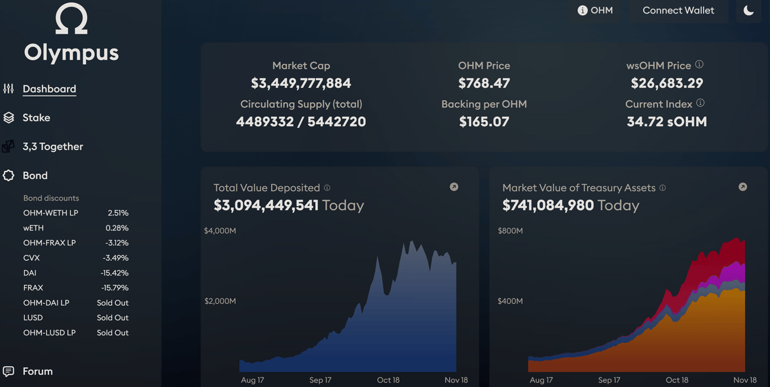Click the Total Value Deposited title
Viewport: 770px width, 387px height.
click(267, 187)
